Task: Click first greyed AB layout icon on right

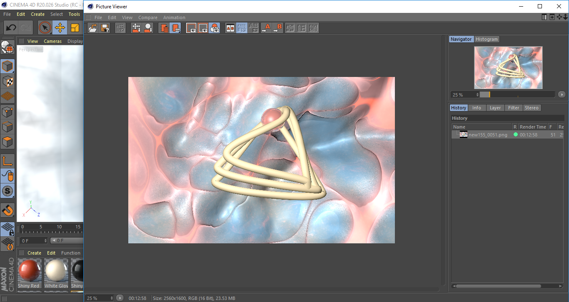Action: [290, 28]
